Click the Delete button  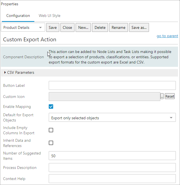point(100,27)
